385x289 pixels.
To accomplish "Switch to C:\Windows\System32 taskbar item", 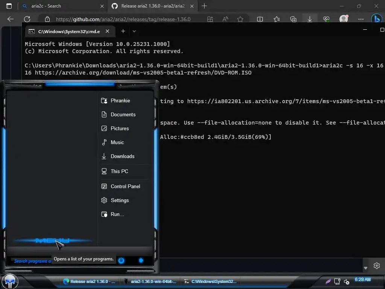I will tap(211, 281).
